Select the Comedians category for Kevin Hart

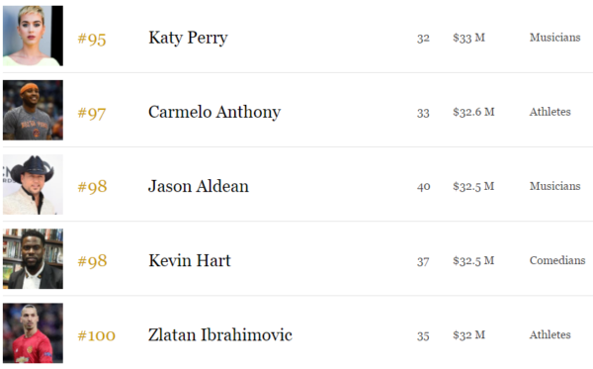557,260
